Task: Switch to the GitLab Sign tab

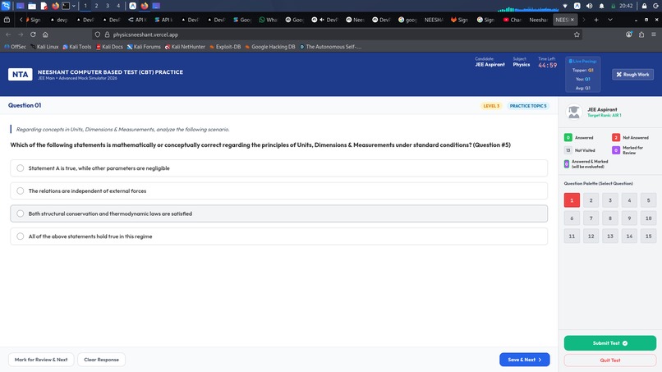Action: (x=460, y=20)
